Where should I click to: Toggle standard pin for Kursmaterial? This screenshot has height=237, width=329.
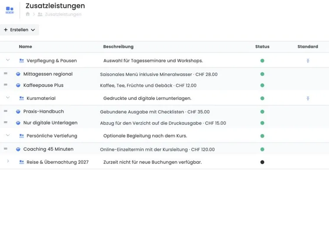click(308, 98)
